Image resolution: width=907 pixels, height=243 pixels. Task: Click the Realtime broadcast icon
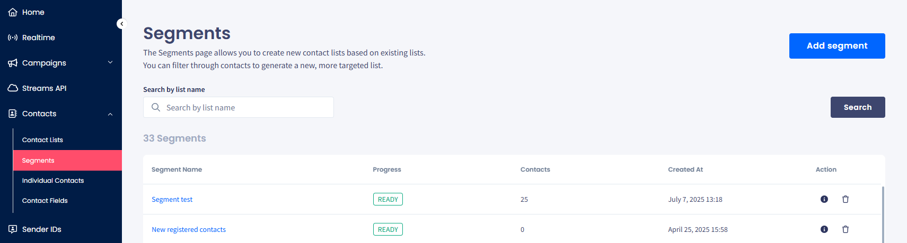click(x=13, y=38)
